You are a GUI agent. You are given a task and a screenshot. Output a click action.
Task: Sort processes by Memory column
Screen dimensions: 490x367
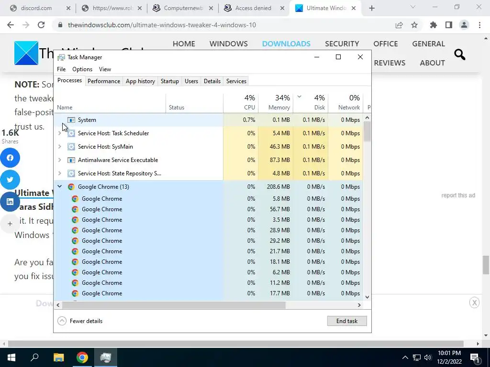(276, 102)
